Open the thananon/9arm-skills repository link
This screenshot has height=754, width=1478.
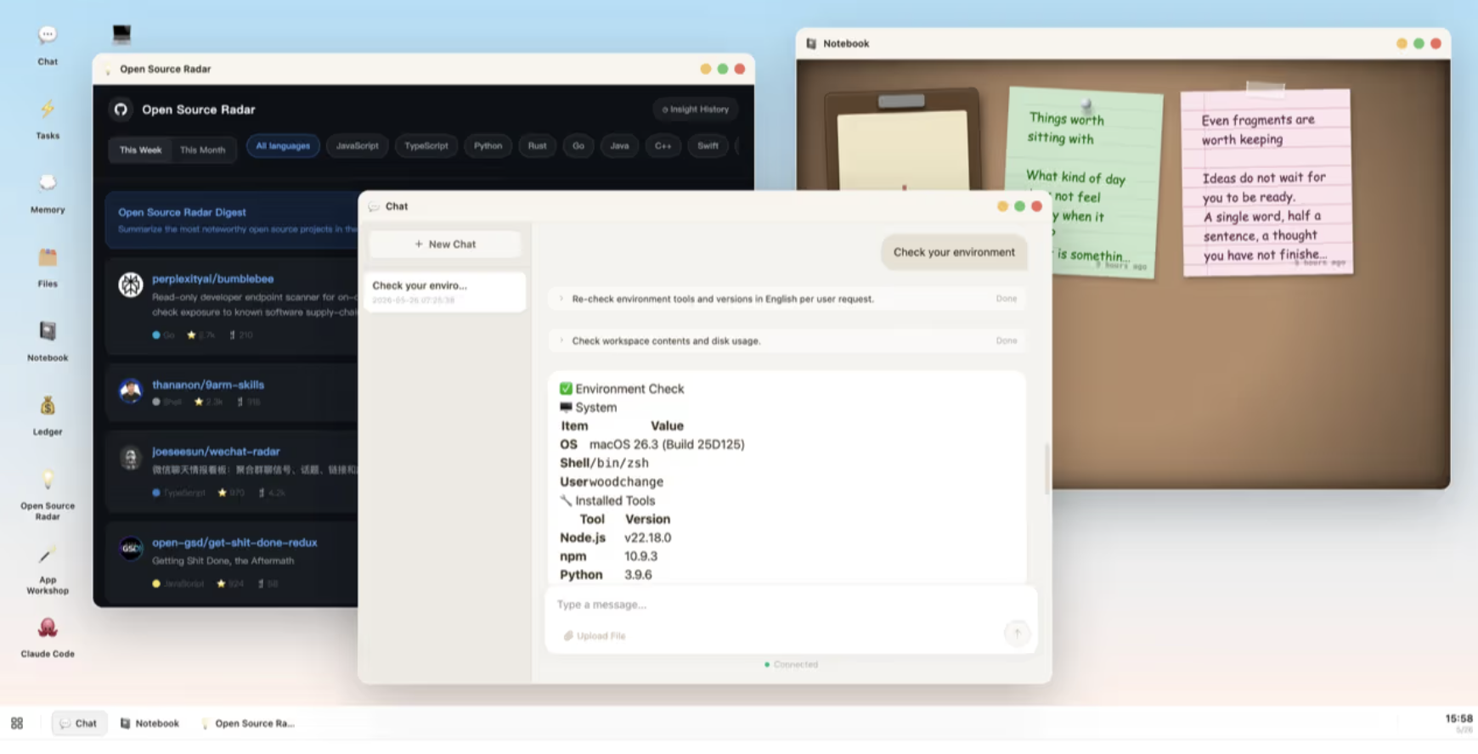[208, 385]
